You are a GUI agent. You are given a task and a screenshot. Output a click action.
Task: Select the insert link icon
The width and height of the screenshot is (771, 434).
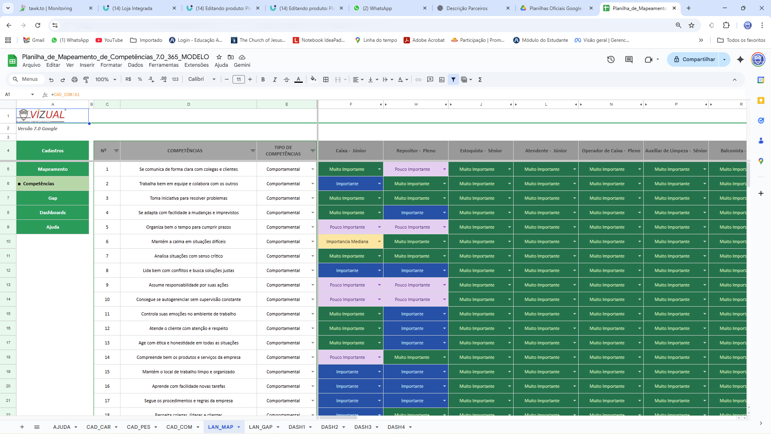418,80
